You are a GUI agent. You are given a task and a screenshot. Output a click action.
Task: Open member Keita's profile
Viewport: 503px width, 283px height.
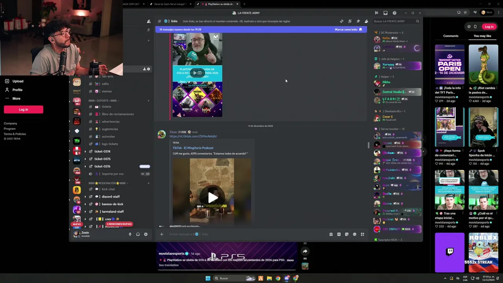[x=397, y=39]
